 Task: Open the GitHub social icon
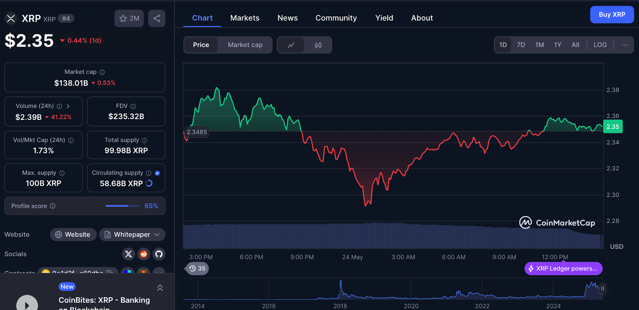[159, 254]
